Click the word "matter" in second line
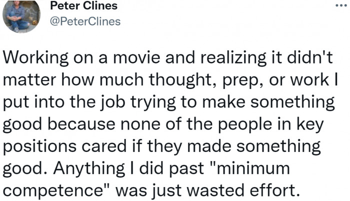The image size is (350, 201). [29, 80]
